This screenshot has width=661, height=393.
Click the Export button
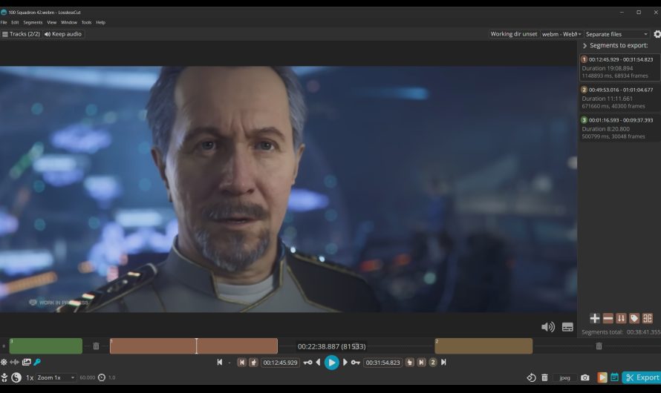point(642,377)
